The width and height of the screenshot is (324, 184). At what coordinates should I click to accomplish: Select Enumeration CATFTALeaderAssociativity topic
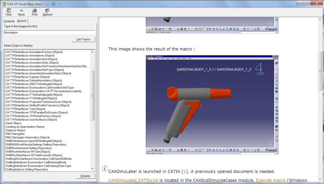pos(43,91)
